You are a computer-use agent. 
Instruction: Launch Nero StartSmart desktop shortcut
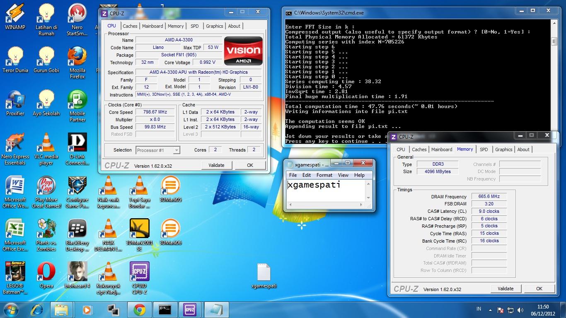[77, 19]
